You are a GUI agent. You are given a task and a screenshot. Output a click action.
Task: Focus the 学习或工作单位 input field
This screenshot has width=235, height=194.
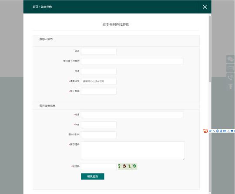[132, 61]
